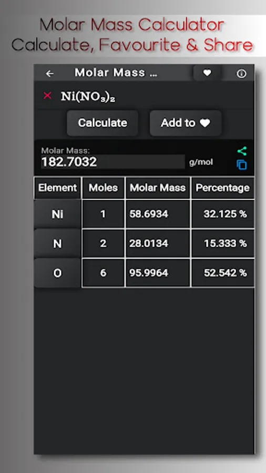The height and width of the screenshot is (473, 266).
Task: Tap the N element button
Action: [x=57, y=243]
